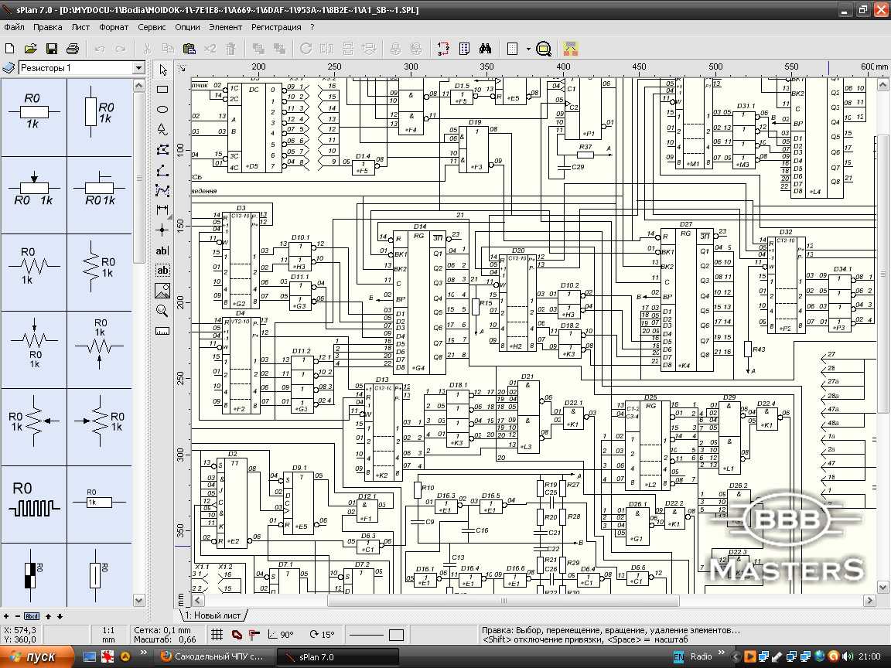Click the 1:1 mm scale field
This screenshot has width=891, height=668.
click(108, 635)
